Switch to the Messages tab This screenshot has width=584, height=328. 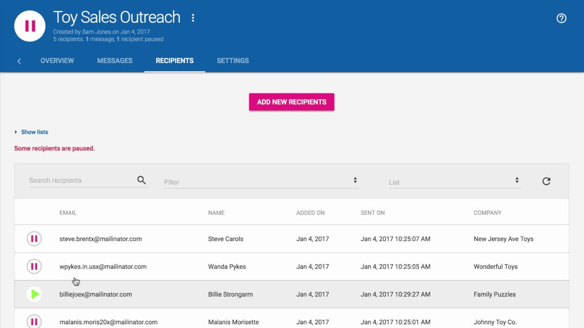click(115, 61)
